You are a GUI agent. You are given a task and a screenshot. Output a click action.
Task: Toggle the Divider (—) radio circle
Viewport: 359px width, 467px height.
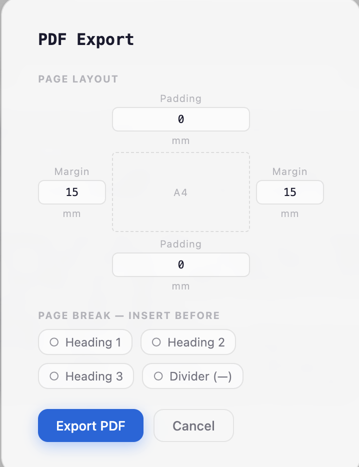click(158, 376)
